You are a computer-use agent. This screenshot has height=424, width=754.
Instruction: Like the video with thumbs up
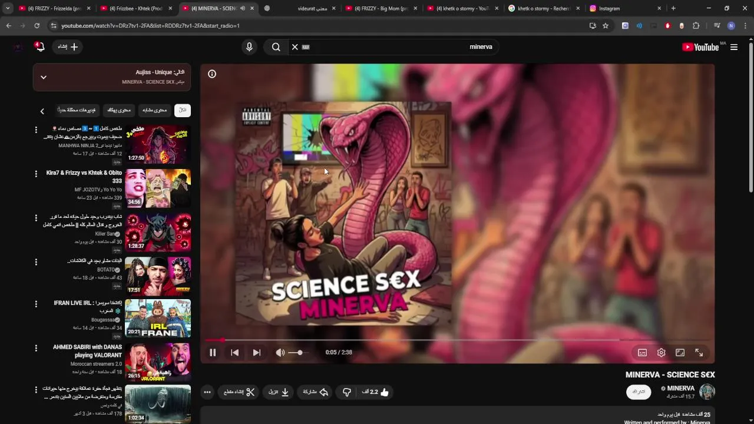376,392
